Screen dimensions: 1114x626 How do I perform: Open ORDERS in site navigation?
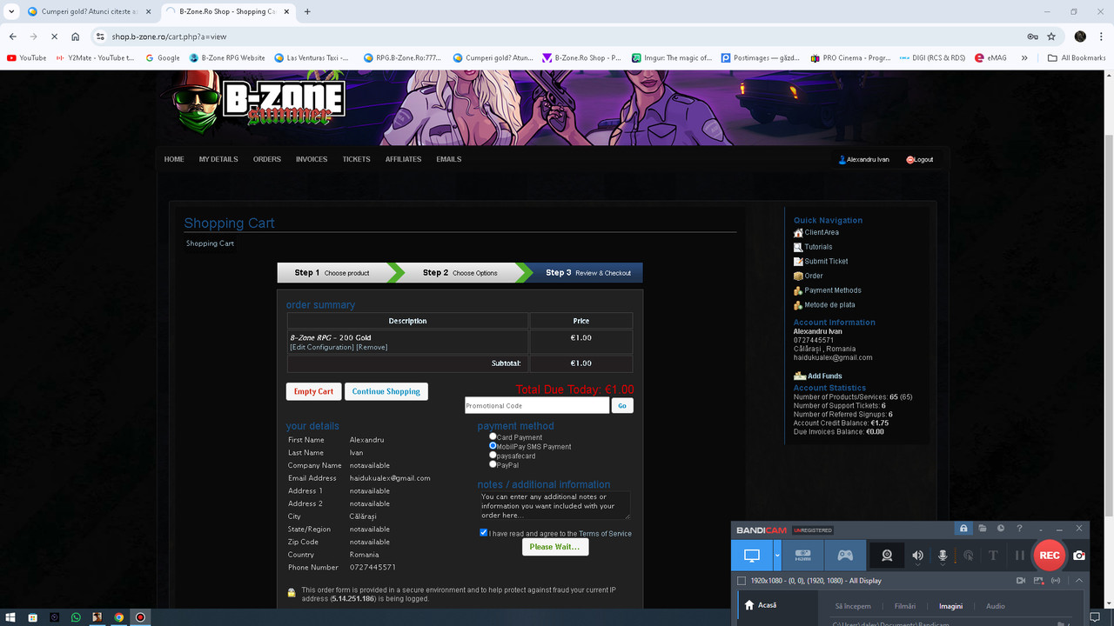click(267, 159)
